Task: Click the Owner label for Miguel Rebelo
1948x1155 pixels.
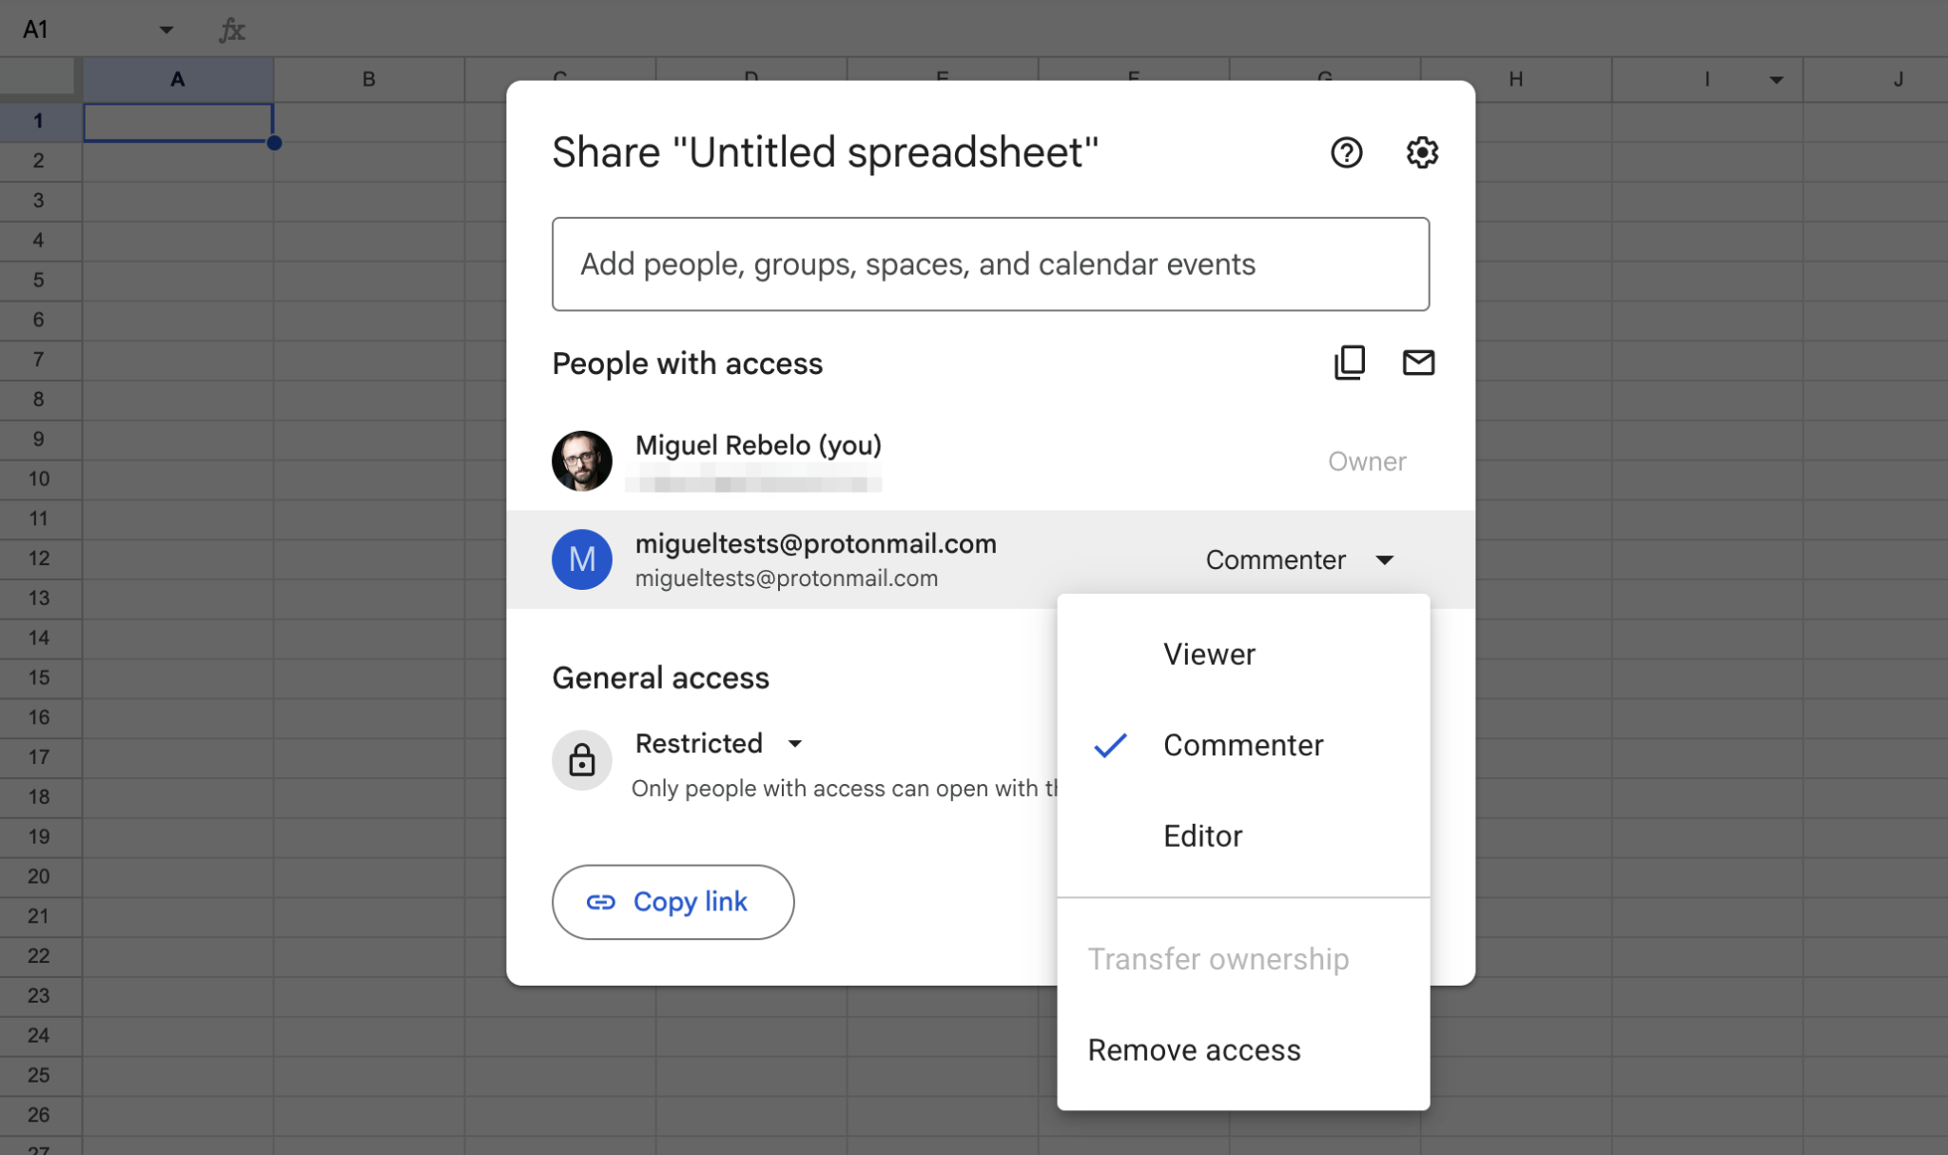Action: tap(1367, 461)
